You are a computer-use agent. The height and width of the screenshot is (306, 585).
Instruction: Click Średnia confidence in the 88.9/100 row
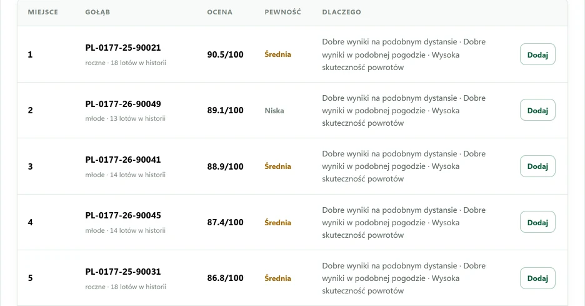[277, 166]
